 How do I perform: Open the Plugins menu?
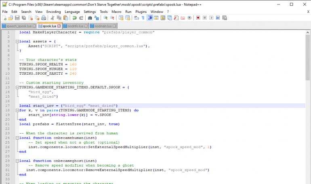tap(141, 12)
